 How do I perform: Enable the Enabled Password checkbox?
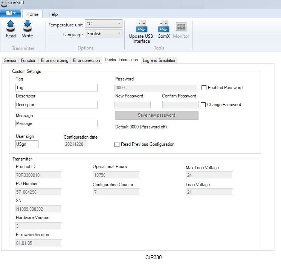pyautogui.click(x=204, y=88)
